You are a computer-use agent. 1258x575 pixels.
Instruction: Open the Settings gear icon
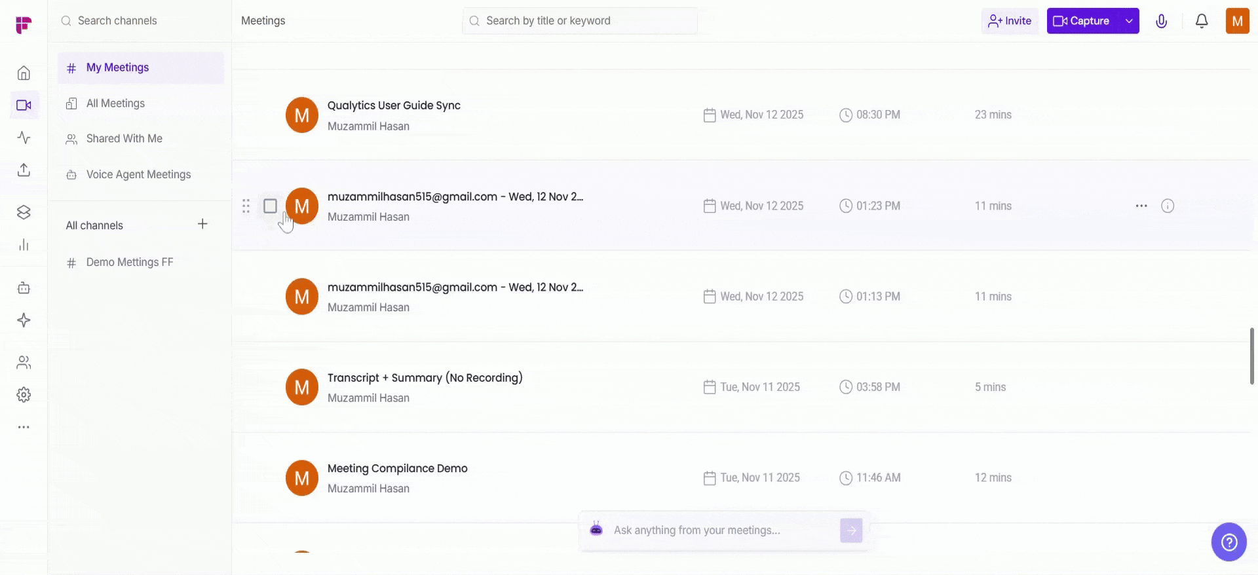[x=24, y=395]
